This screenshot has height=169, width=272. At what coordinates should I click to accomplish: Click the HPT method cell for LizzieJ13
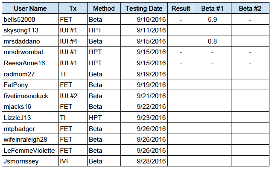(x=104, y=118)
